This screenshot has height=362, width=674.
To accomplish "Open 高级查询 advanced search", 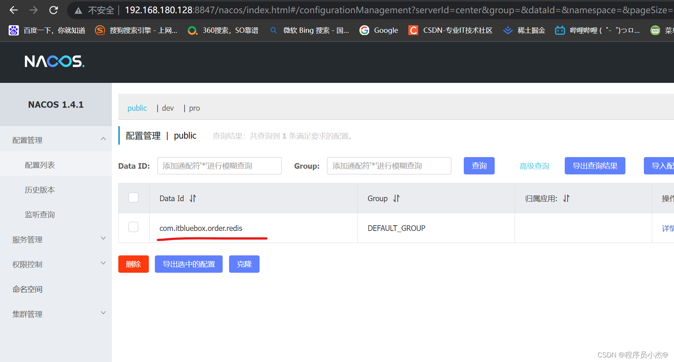I will (534, 166).
